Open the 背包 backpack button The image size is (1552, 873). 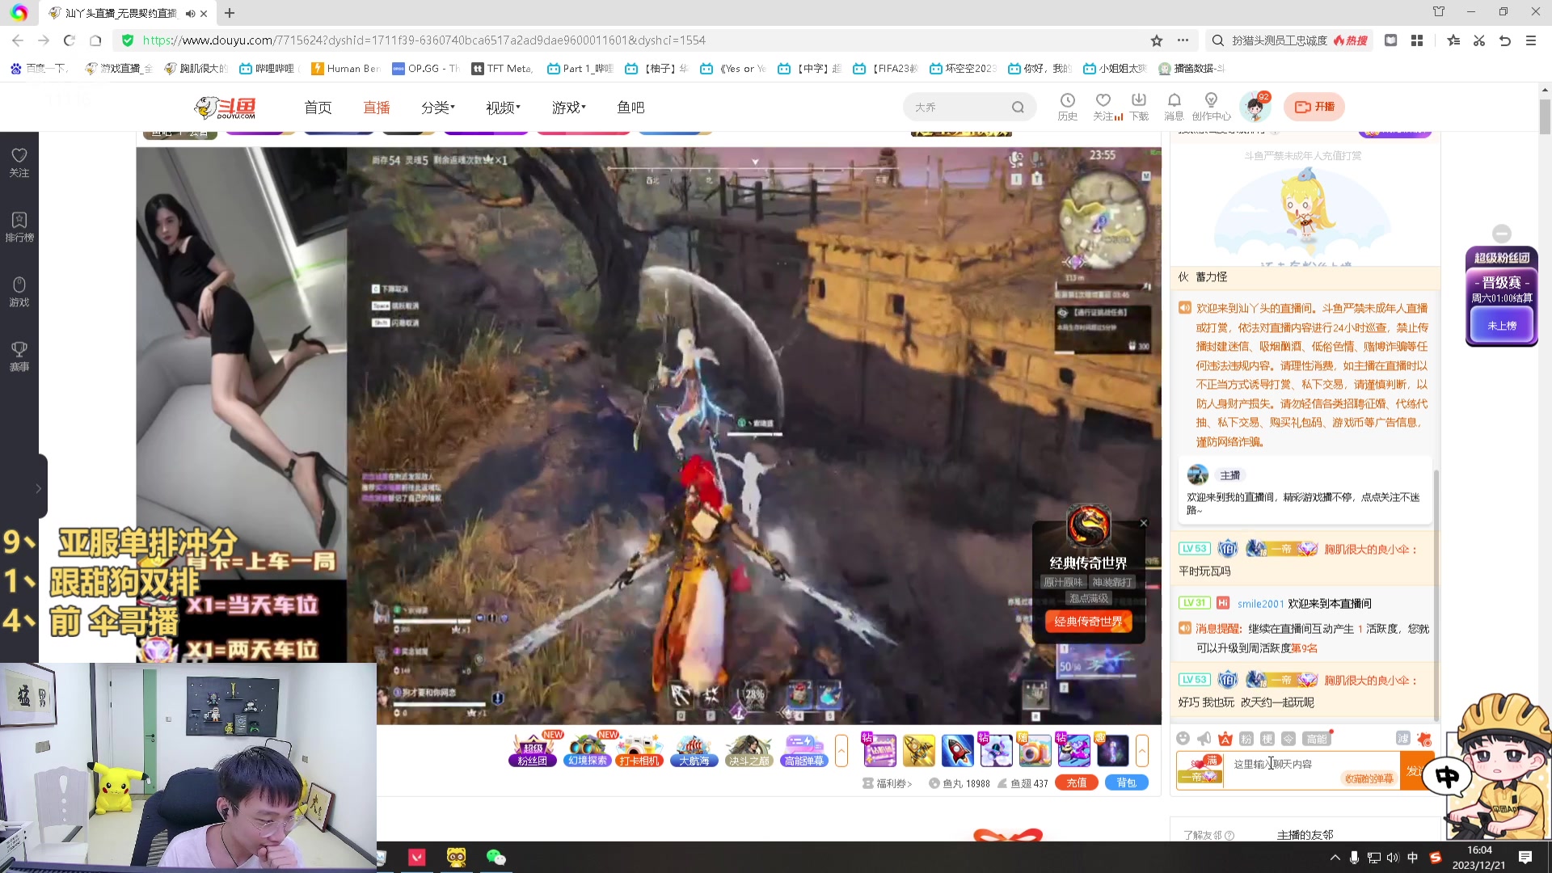pos(1127,782)
